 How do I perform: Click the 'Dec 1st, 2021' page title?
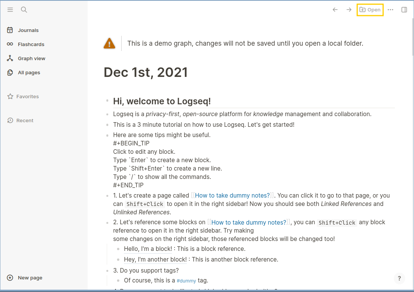point(146,72)
